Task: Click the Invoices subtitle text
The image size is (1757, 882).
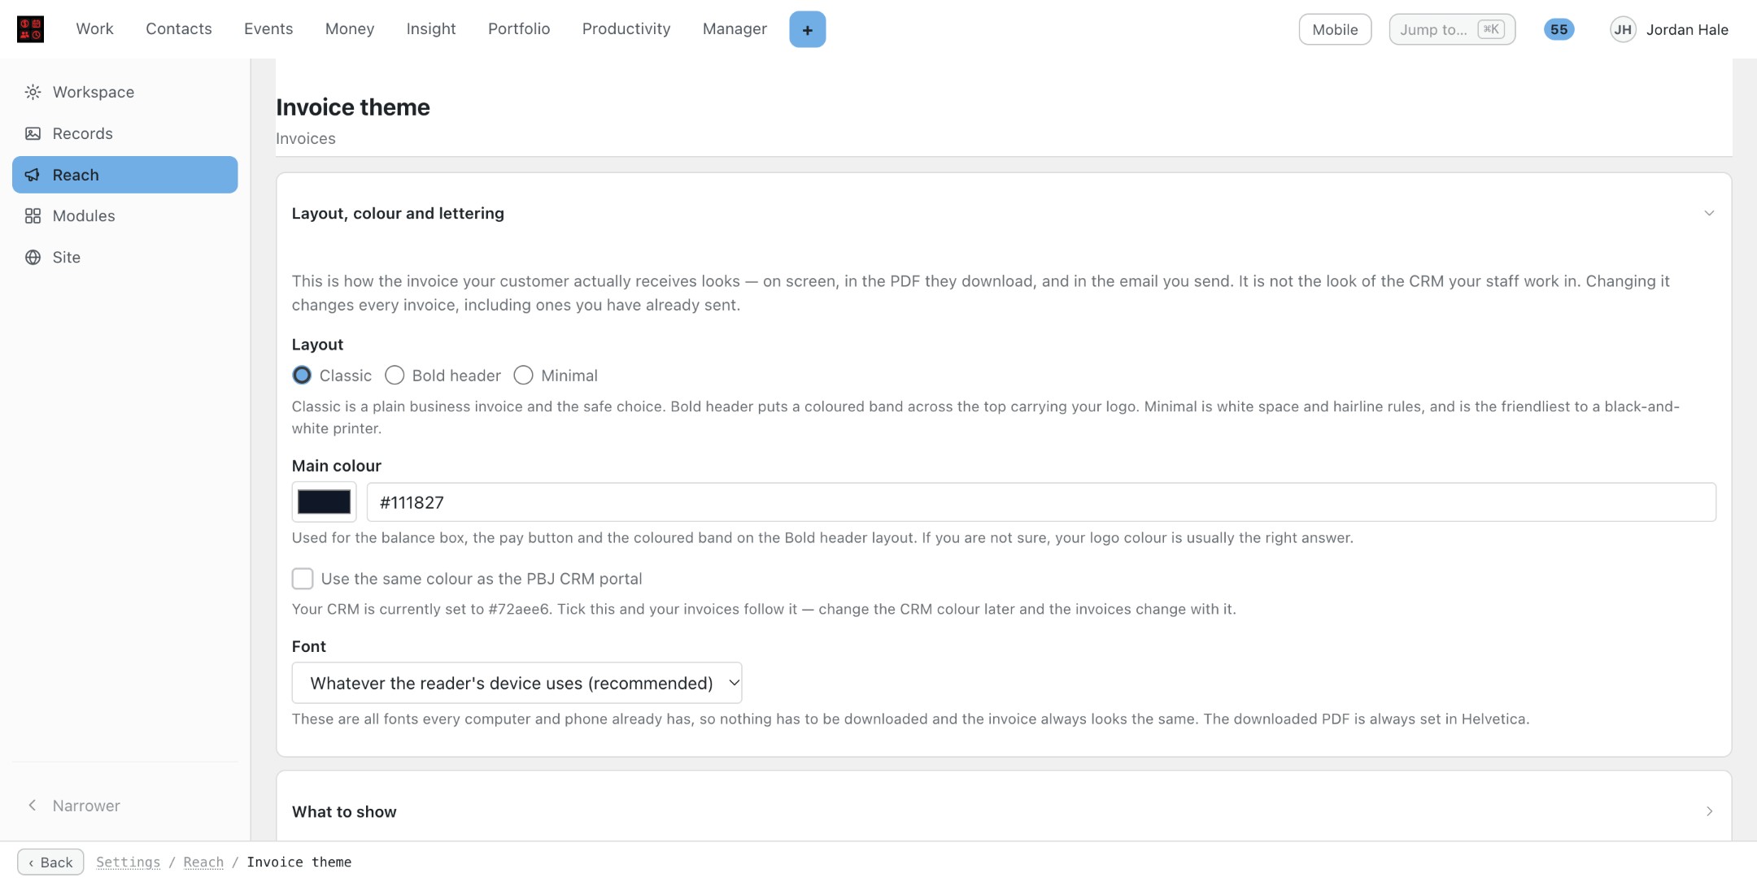Action: (x=306, y=138)
